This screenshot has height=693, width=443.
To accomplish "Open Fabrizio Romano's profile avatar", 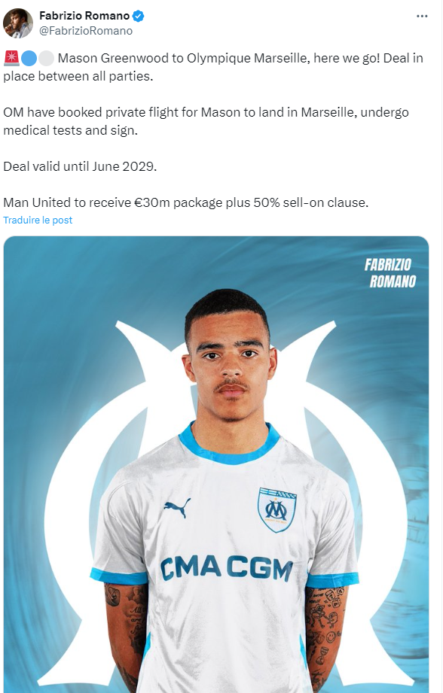I will [x=18, y=23].
